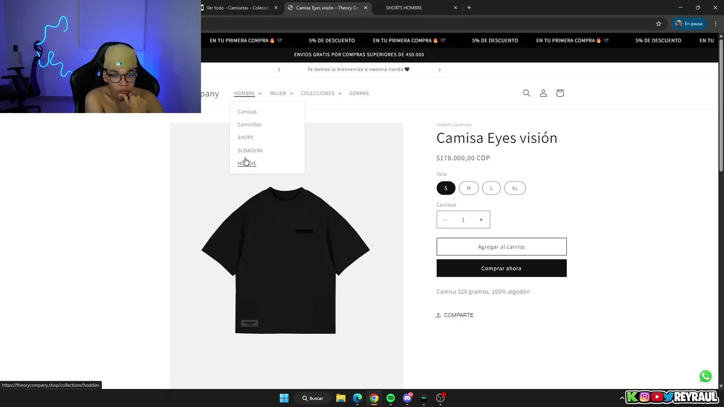Open the Windows Start menu

pyautogui.click(x=284, y=398)
